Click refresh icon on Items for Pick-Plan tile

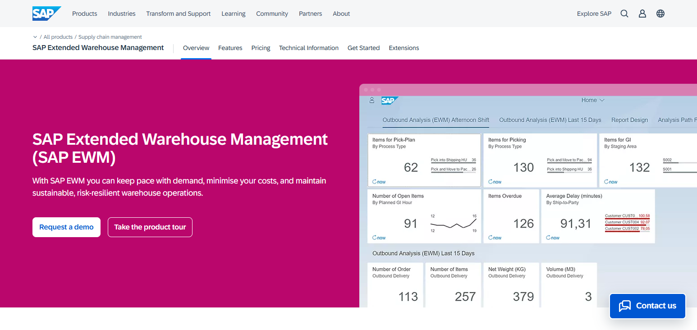click(x=375, y=182)
